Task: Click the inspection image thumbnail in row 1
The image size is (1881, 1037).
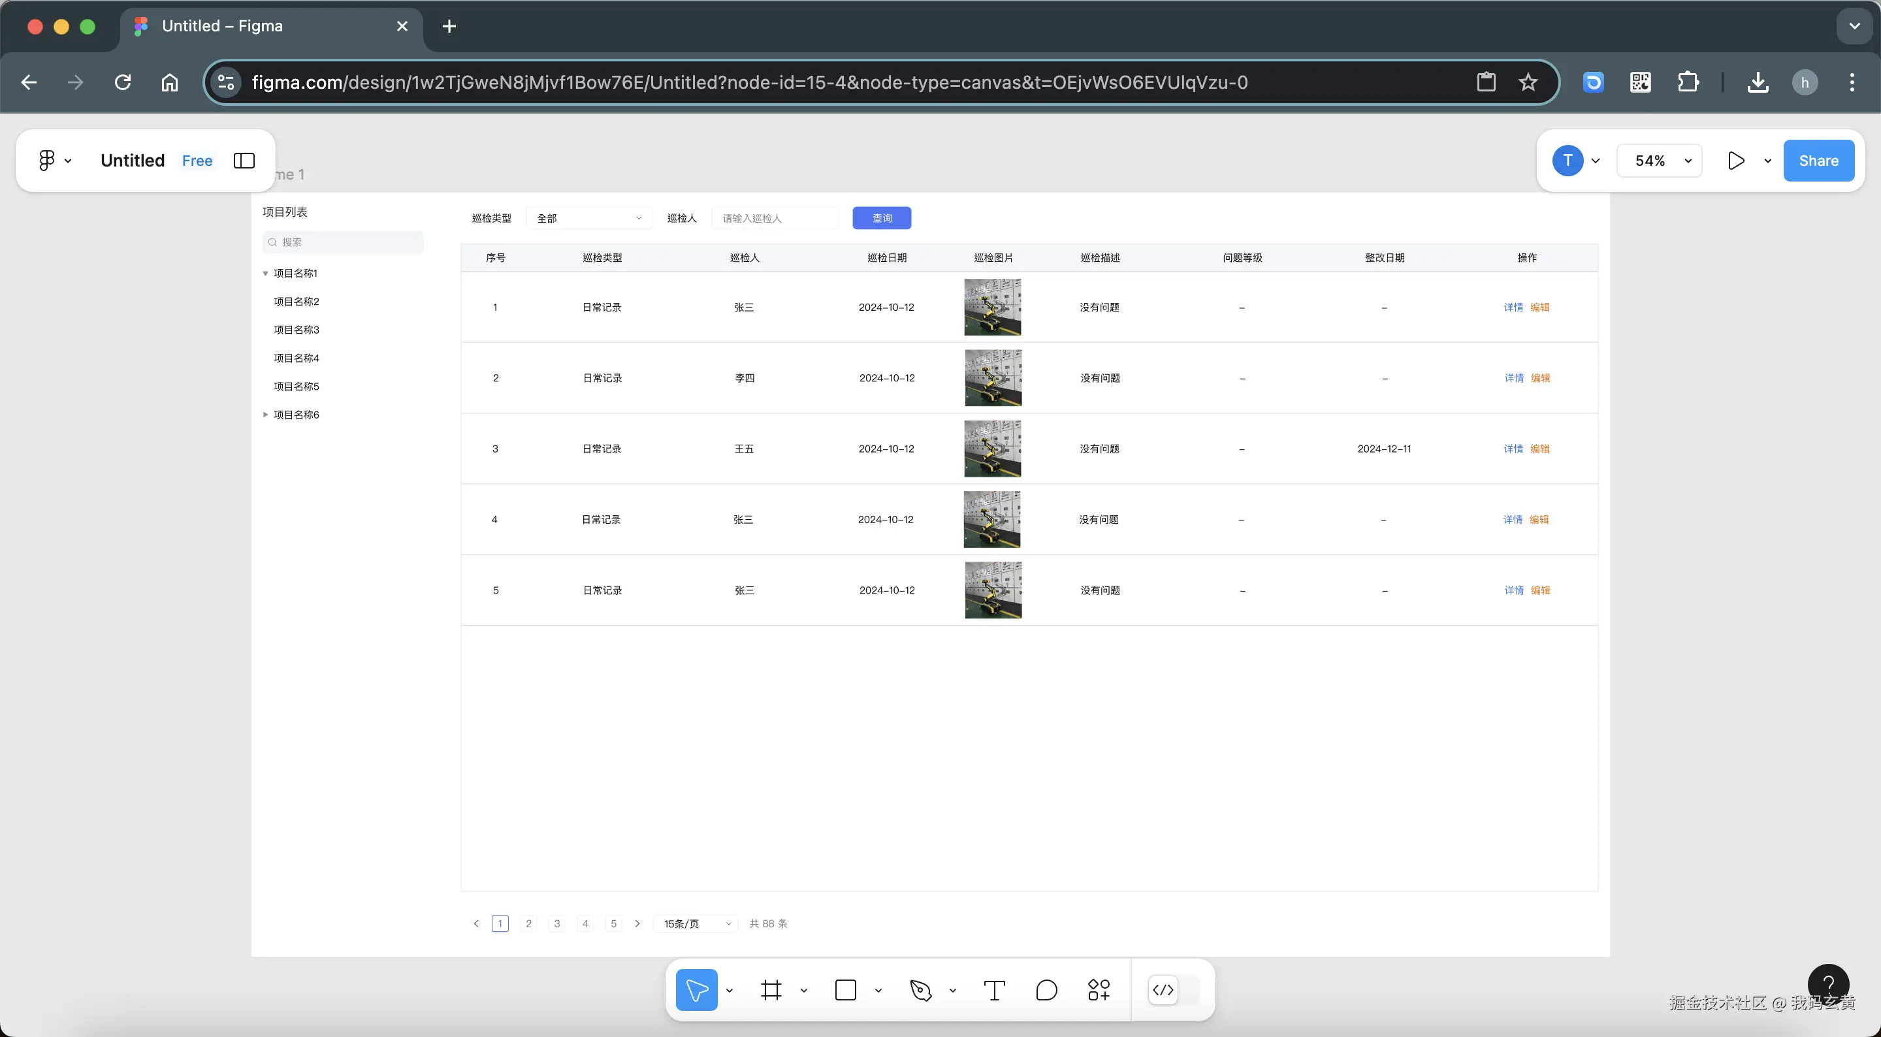Action: point(992,308)
